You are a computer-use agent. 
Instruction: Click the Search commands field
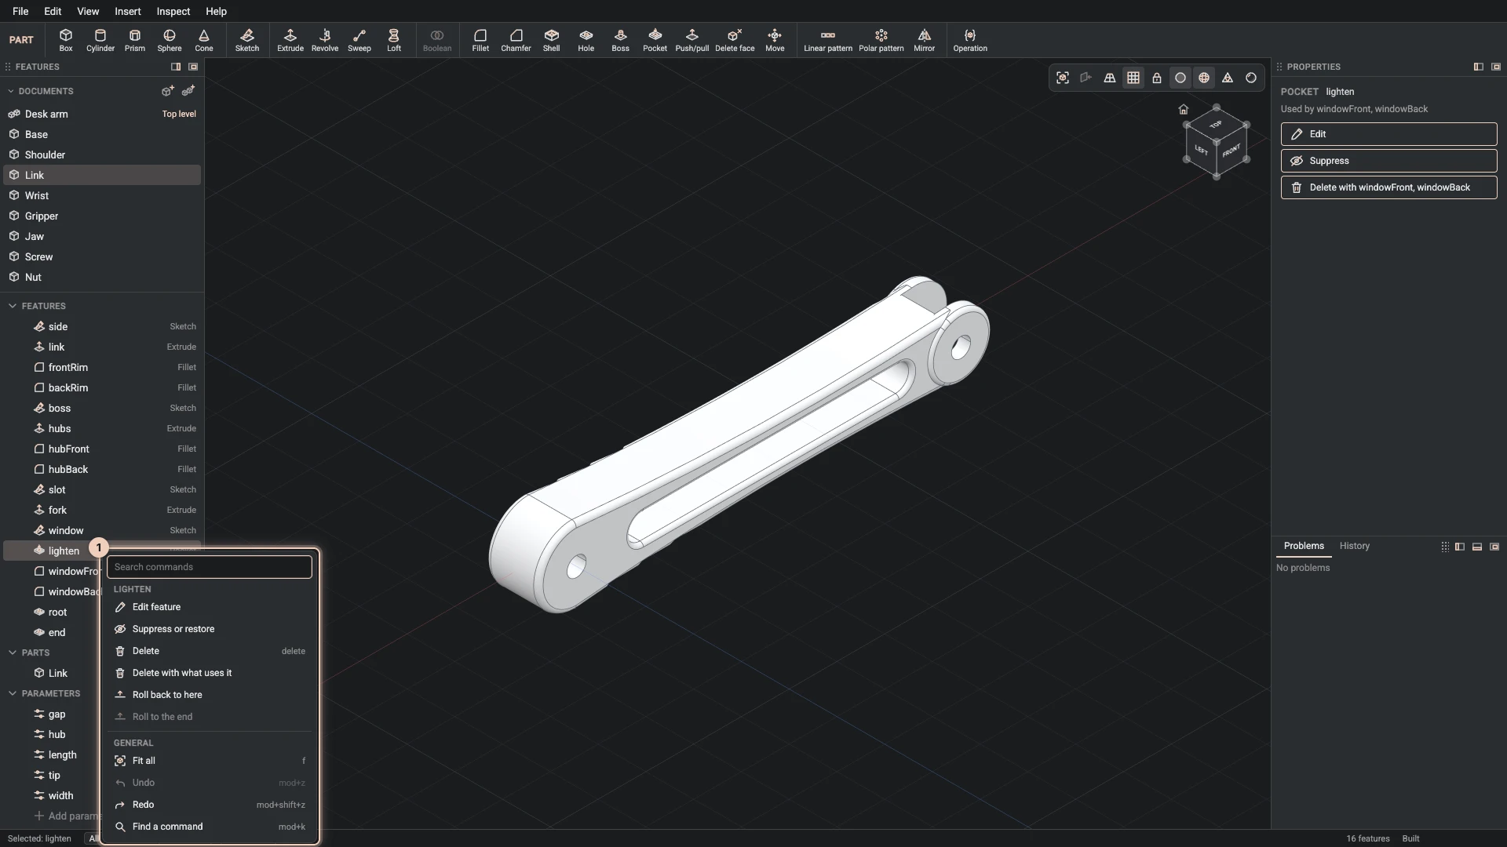coord(210,567)
